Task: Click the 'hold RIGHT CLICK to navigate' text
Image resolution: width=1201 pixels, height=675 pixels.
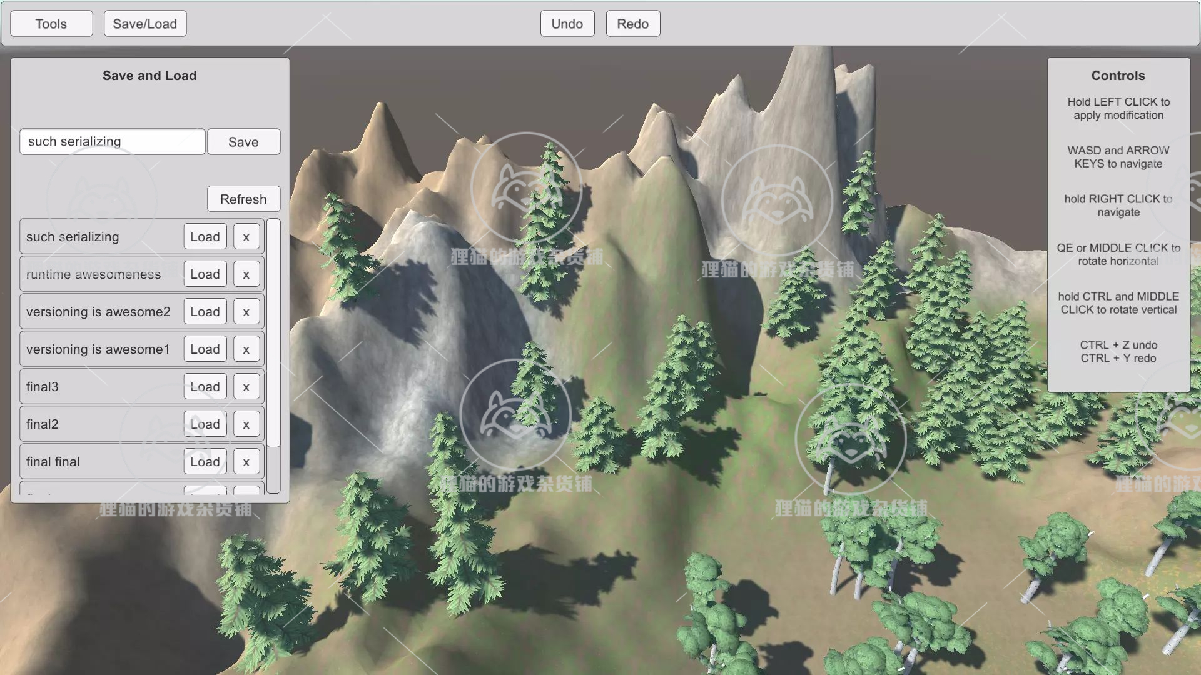Action: 1118,206
